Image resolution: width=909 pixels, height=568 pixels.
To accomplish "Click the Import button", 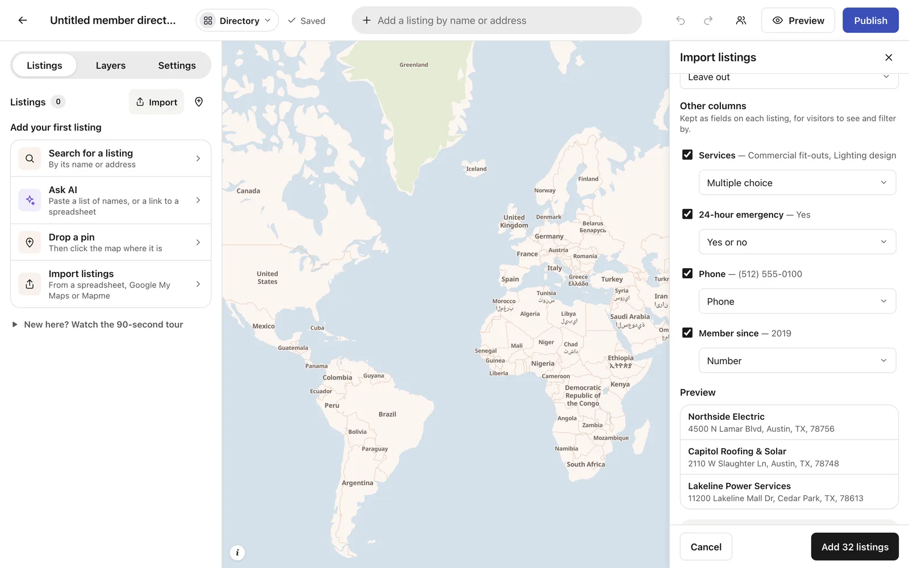I will point(156,102).
